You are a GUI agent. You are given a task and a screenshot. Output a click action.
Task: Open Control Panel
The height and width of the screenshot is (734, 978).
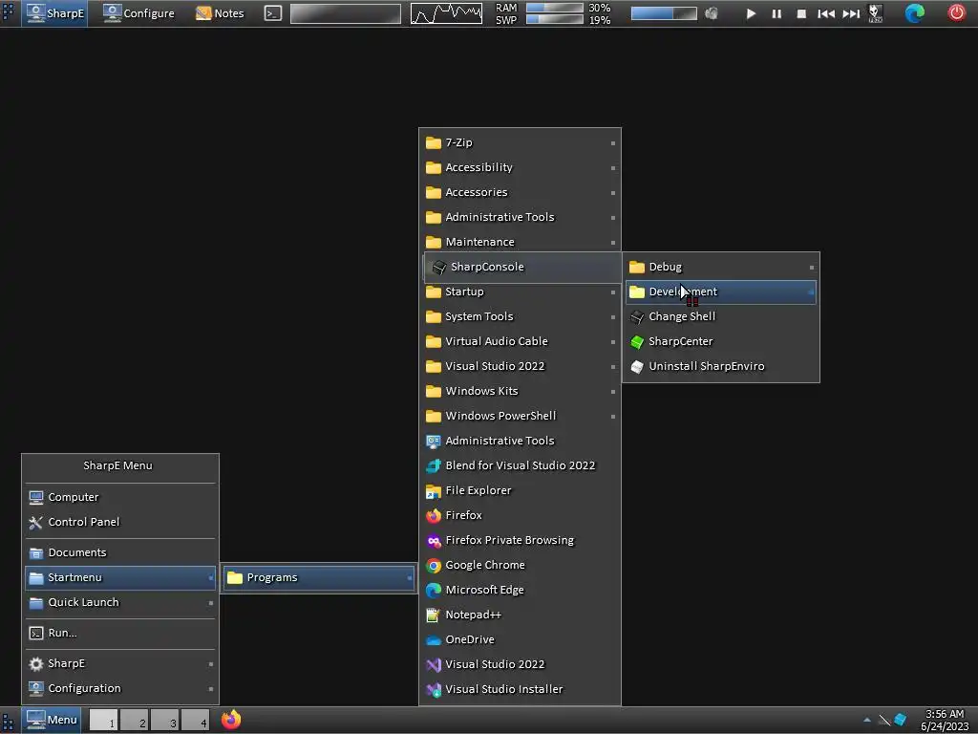coord(120,523)
